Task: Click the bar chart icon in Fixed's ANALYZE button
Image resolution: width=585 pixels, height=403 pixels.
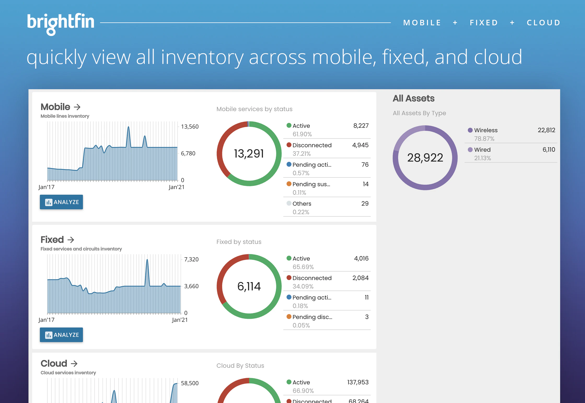Action: pos(49,335)
